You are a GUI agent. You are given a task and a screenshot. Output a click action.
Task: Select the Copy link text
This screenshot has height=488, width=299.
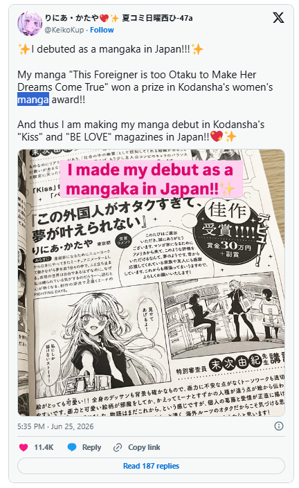[x=144, y=447]
